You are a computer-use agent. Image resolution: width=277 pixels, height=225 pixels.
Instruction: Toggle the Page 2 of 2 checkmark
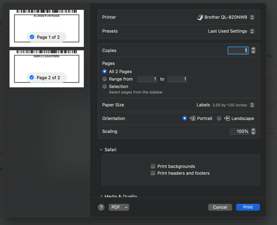[32, 78]
